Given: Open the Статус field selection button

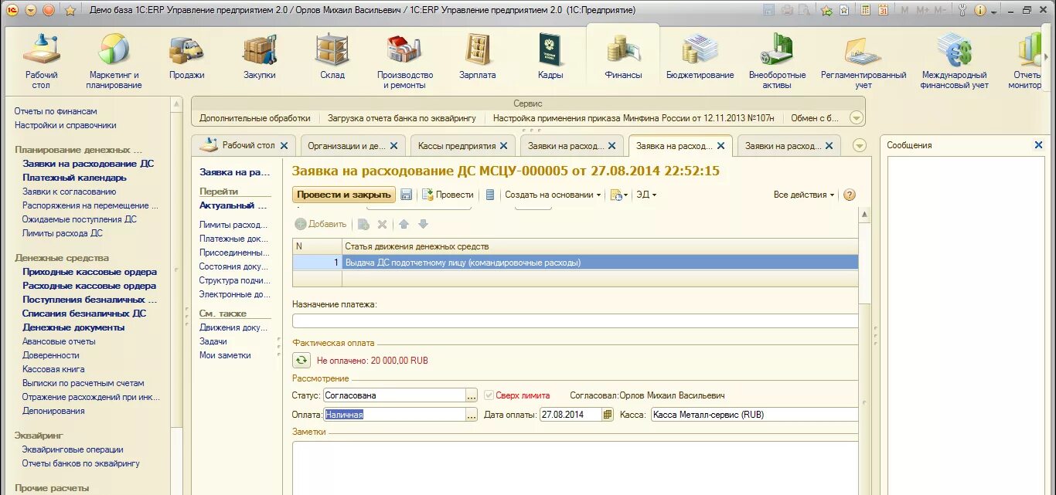Looking at the screenshot, I should 471,395.
